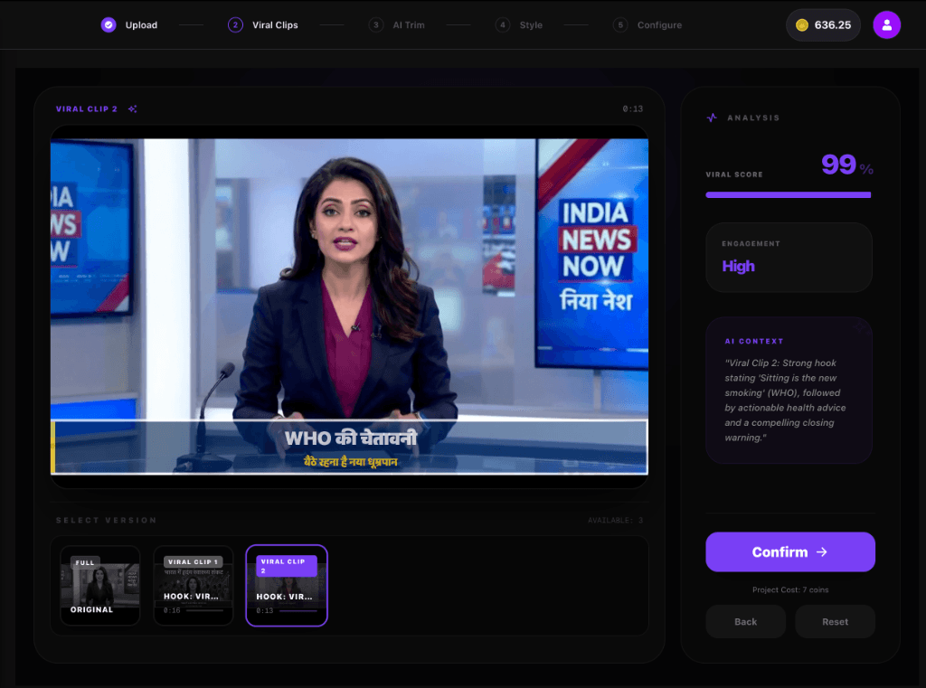
Task: Click the Analysis pulse icon
Action: pos(712,118)
